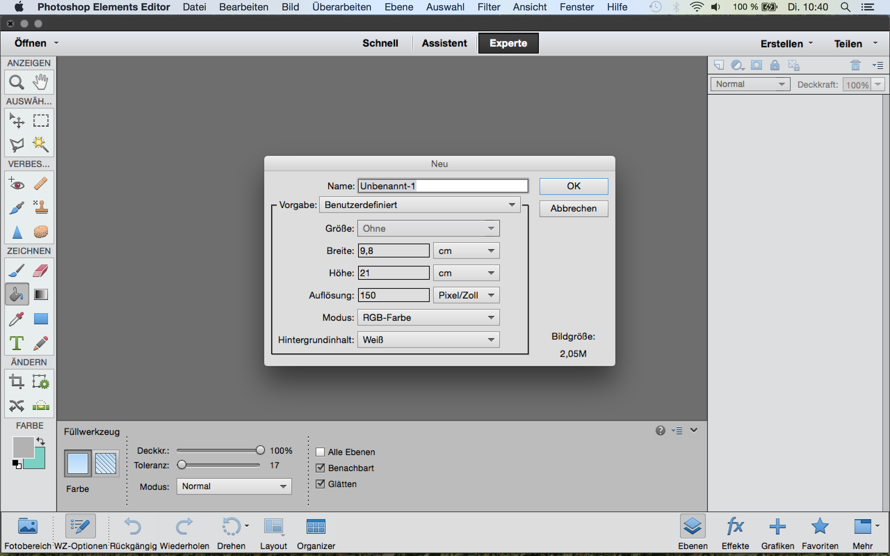
Task: Select the Hand tool
Action: tap(41, 82)
